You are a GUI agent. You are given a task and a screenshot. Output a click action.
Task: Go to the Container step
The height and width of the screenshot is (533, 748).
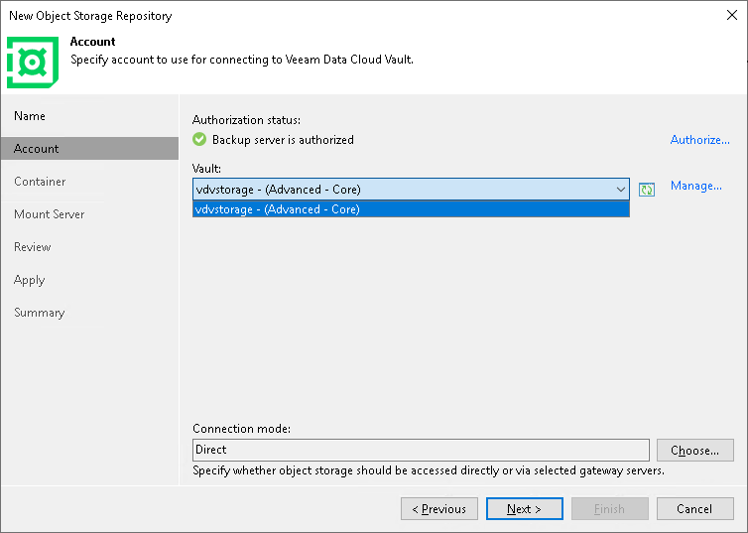[x=40, y=182]
